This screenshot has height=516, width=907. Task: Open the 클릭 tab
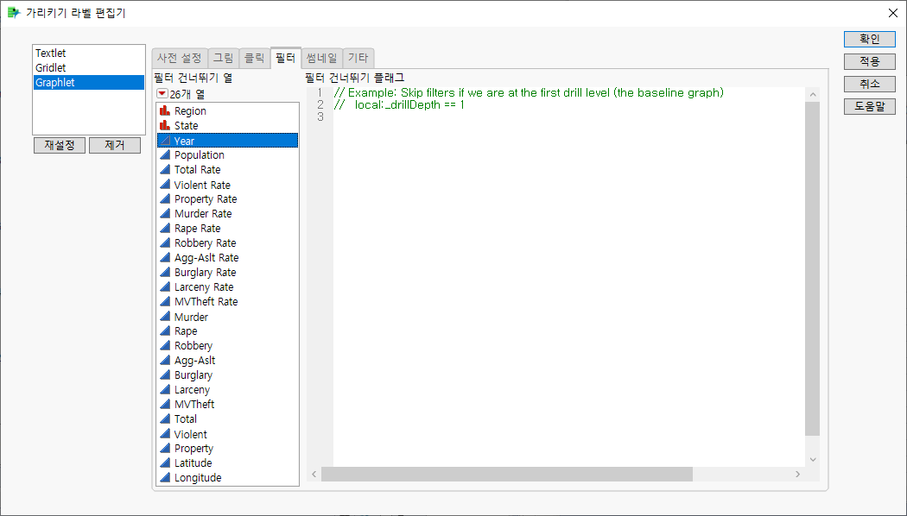pyautogui.click(x=254, y=58)
